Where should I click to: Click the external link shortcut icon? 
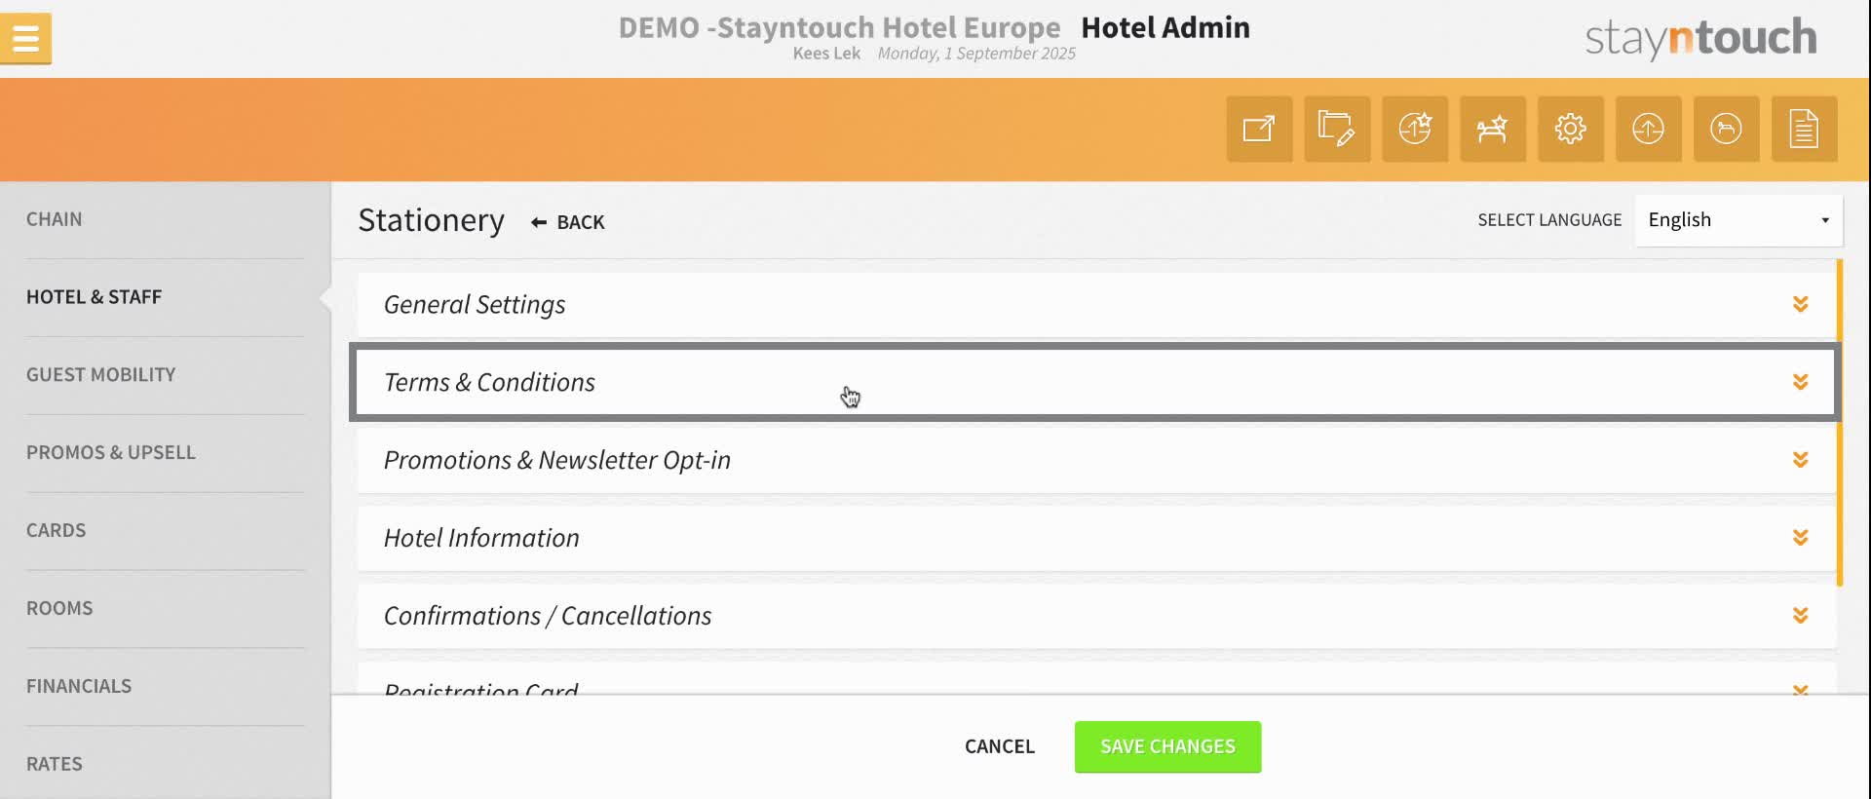(x=1259, y=129)
